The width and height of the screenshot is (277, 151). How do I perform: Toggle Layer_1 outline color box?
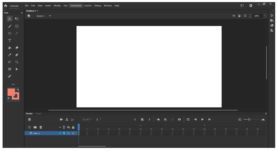click(x=64, y=133)
